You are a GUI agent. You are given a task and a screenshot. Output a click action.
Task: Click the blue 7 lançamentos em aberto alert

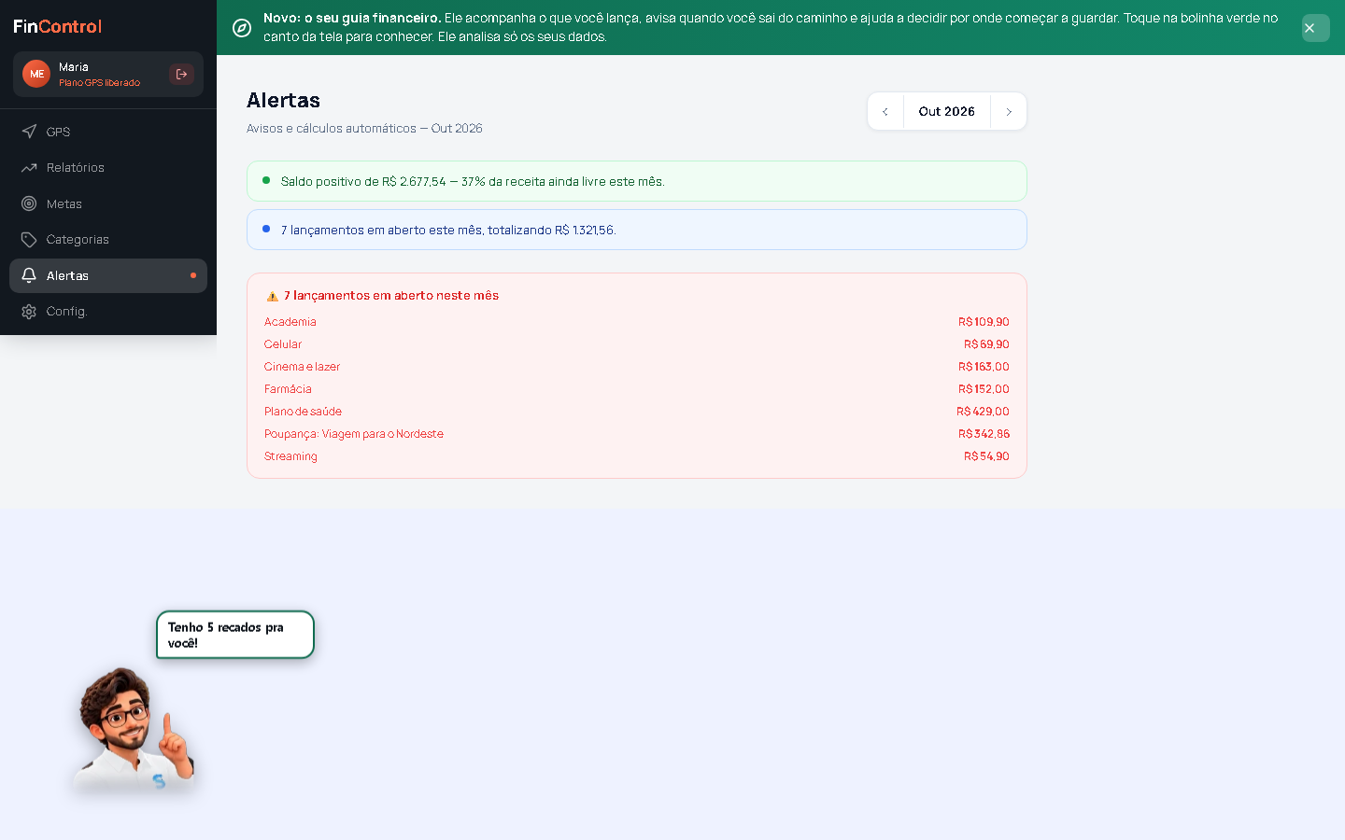coord(637,230)
